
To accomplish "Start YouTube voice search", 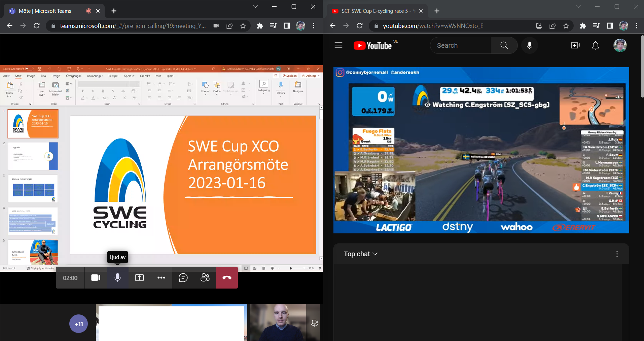I will [x=530, y=45].
